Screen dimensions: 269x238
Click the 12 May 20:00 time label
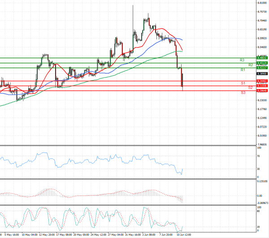click(x=47, y=234)
